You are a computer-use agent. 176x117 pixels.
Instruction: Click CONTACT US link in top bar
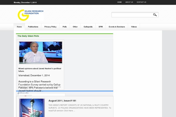tap(141, 2)
